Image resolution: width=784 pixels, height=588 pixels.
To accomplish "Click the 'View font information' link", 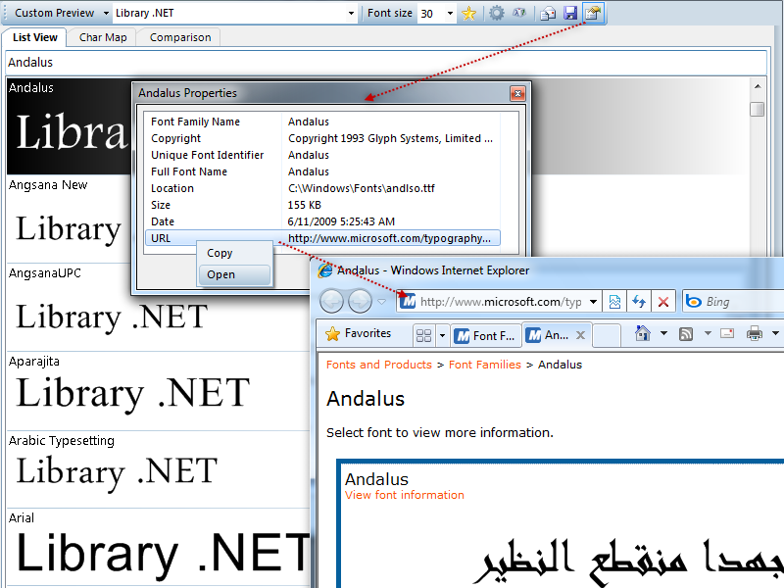I will coord(405,495).
